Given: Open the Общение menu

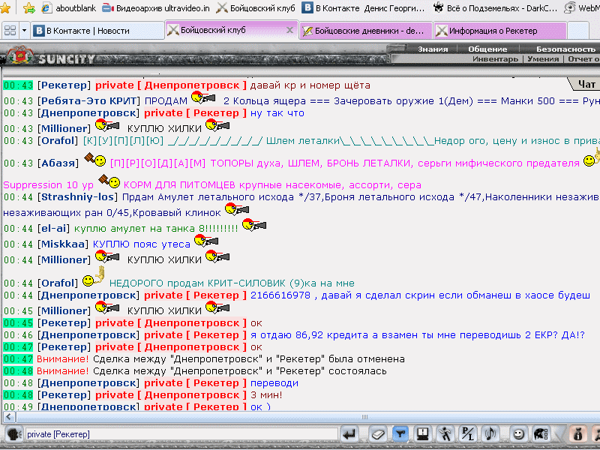Looking at the screenshot, I should 487,49.
